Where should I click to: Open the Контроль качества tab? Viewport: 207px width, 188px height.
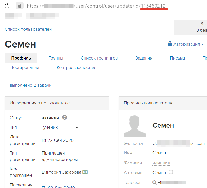75,67
